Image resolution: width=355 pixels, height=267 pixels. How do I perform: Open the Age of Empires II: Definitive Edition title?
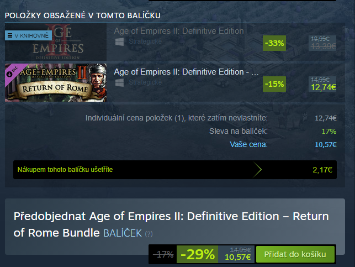[x=178, y=31]
